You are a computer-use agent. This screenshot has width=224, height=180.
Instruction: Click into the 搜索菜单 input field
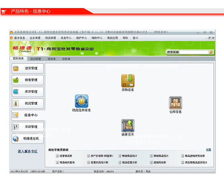point(194,52)
